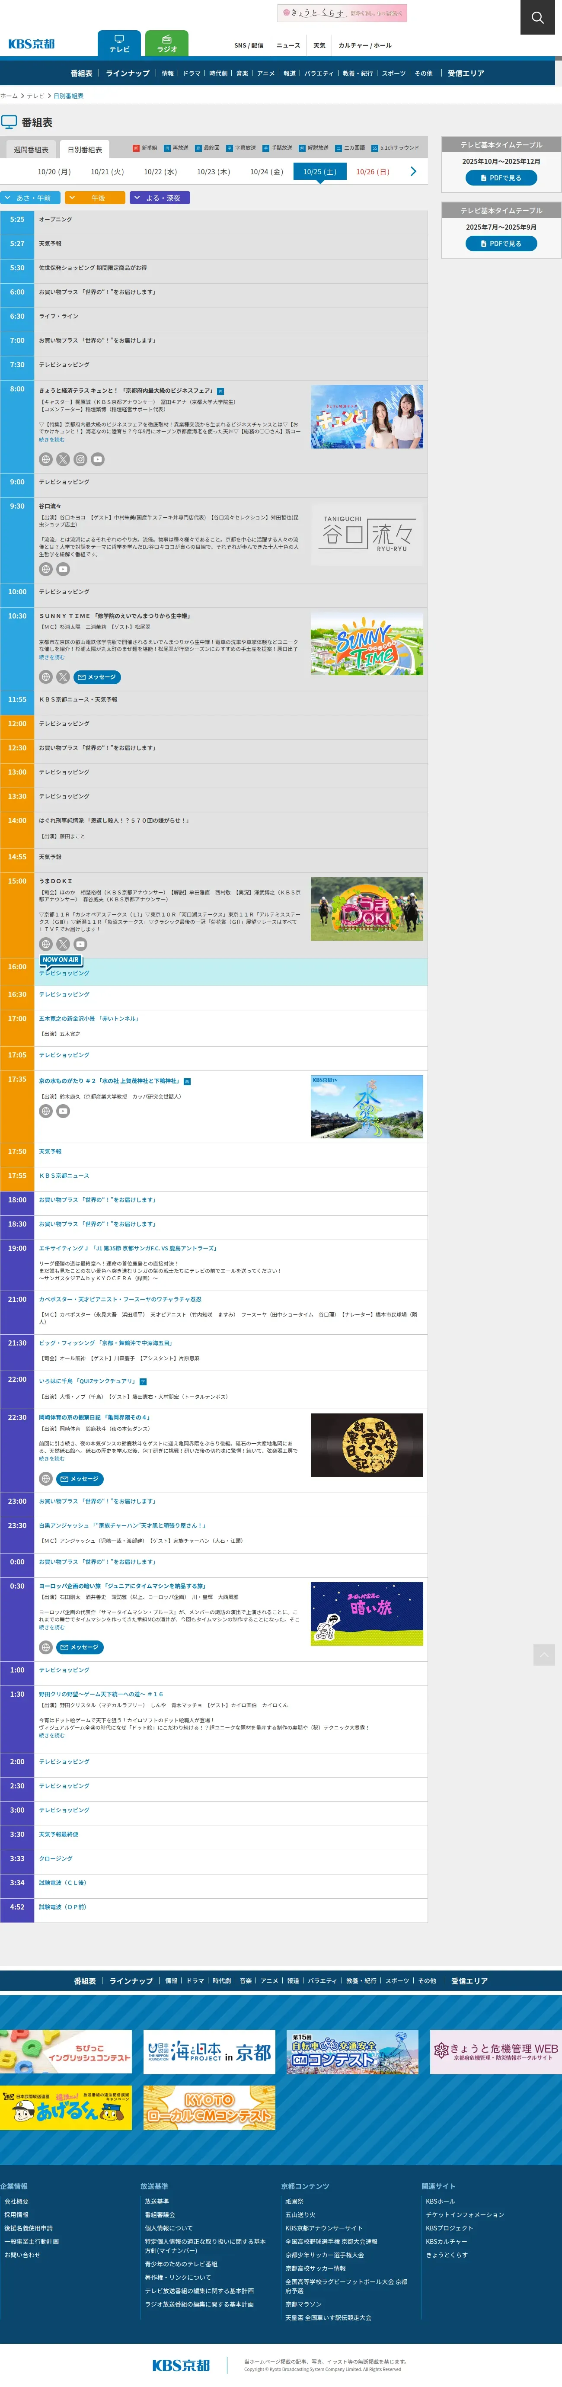Viewport: 562px width, 2387px height.
Task: Open YouTube icon for うまDOKI
Action: pyautogui.click(x=80, y=944)
